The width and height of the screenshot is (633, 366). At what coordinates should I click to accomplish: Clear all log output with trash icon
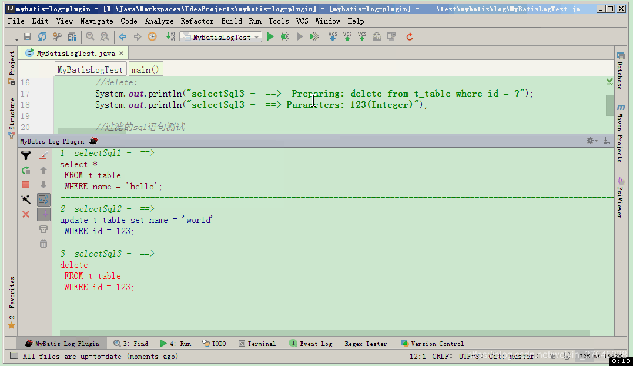point(43,244)
